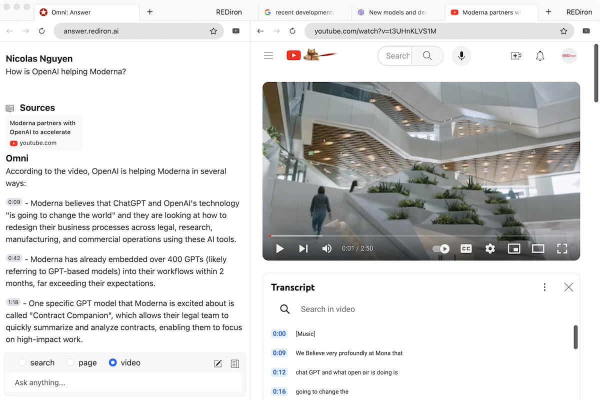This screenshot has width=600, height=400.
Task: Toggle closed captions on video
Action: click(466, 248)
